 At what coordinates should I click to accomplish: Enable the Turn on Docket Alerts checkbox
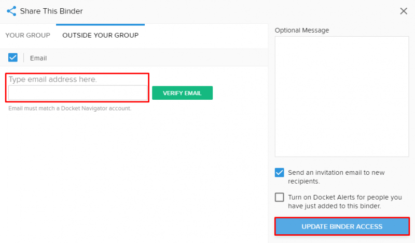(x=279, y=197)
